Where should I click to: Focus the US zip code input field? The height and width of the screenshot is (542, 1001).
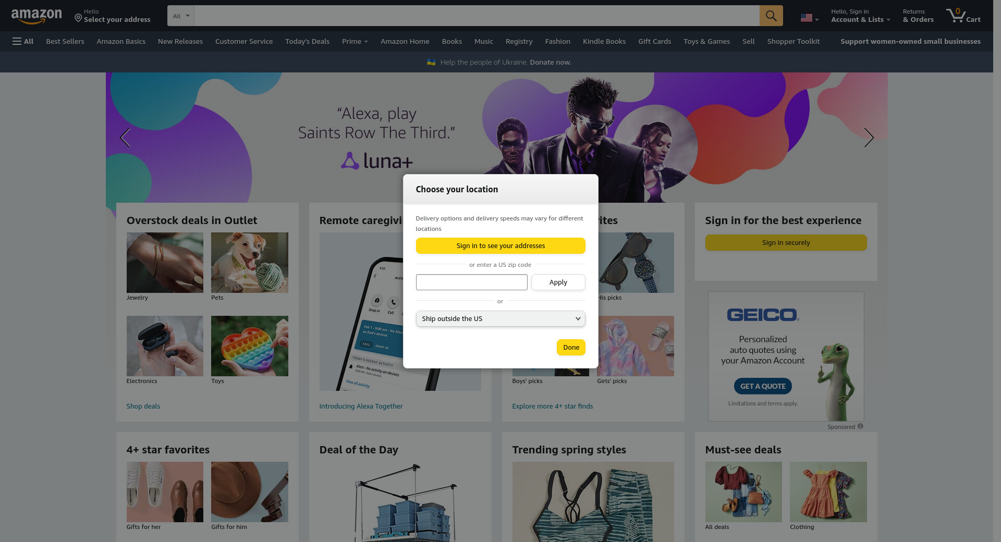tap(471, 282)
